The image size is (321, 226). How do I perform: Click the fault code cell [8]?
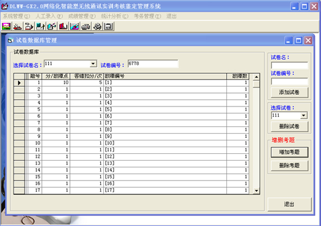pos(165,130)
